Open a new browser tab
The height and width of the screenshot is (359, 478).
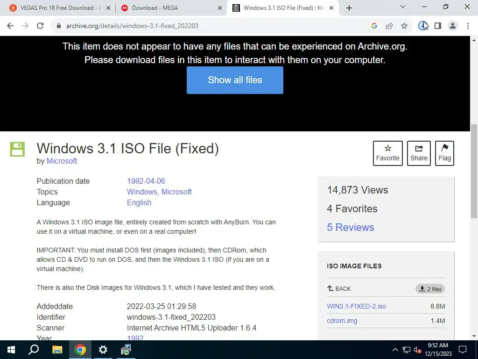click(349, 8)
